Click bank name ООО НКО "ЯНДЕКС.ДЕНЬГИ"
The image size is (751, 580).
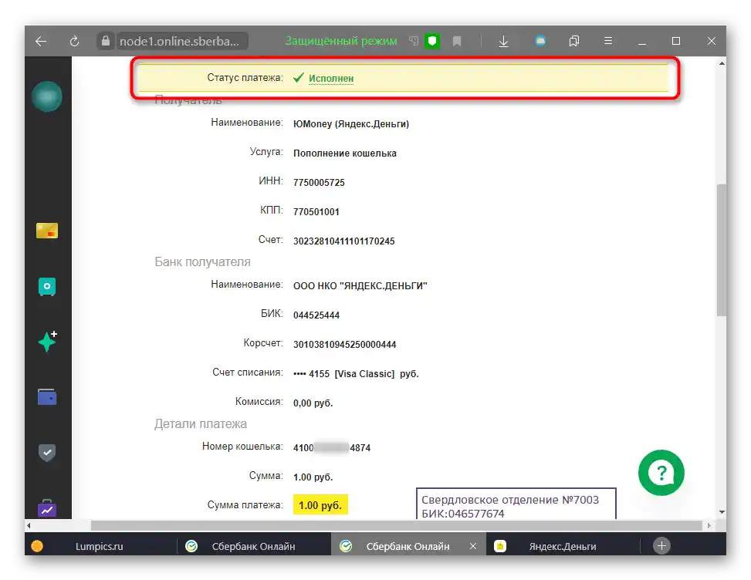pyautogui.click(x=360, y=285)
